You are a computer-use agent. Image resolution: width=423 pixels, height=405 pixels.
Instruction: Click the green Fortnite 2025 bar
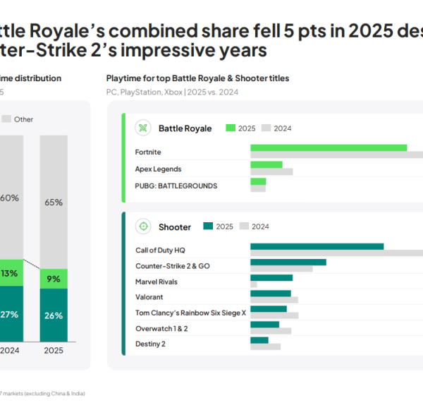(x=328, y=147)
